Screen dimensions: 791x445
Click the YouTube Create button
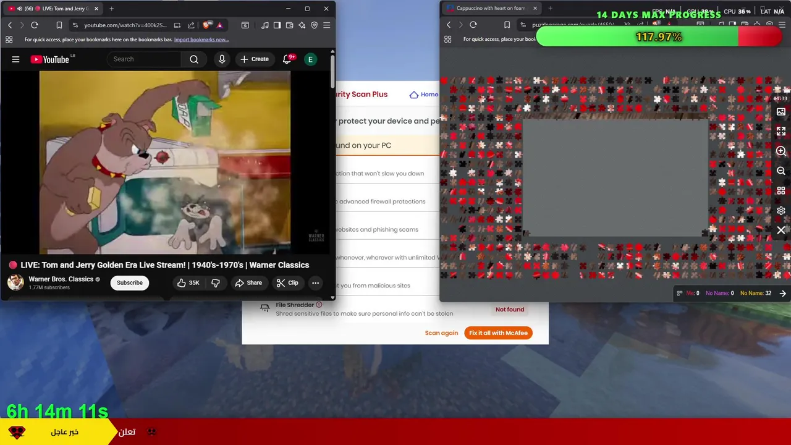[x=255, y=59]
